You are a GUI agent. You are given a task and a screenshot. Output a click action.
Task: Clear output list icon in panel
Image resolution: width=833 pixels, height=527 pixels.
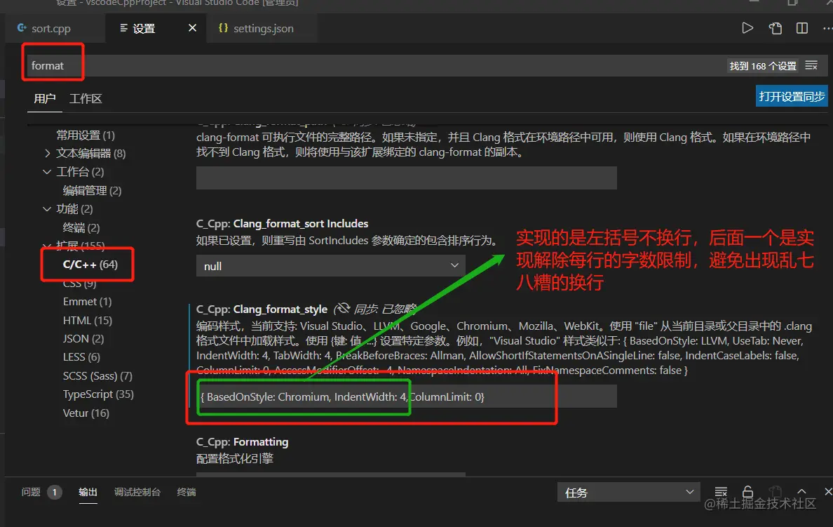(721, 492)
